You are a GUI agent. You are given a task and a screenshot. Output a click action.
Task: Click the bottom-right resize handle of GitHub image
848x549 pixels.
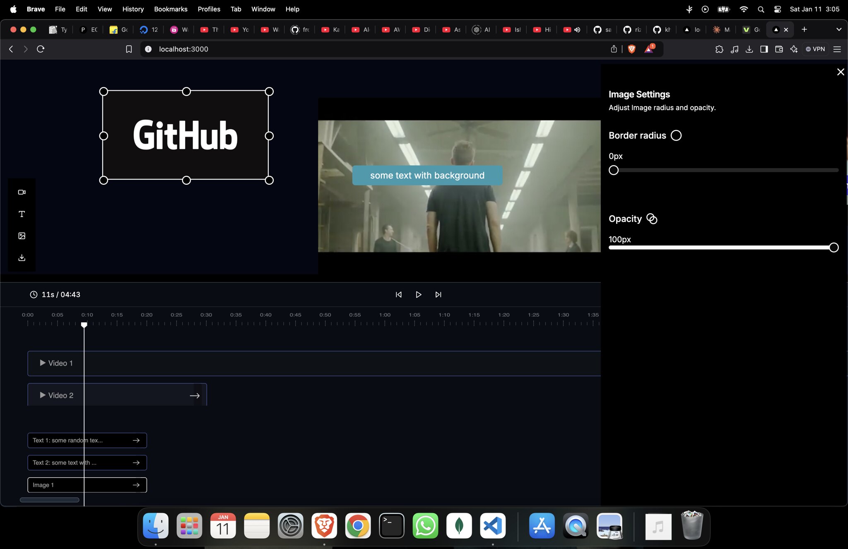[x=269, y=180]
